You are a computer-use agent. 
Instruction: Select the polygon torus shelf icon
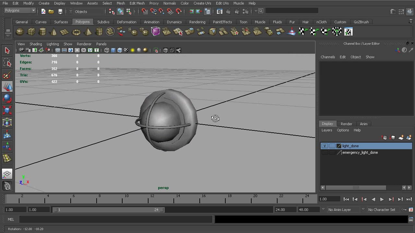point(76,32)
